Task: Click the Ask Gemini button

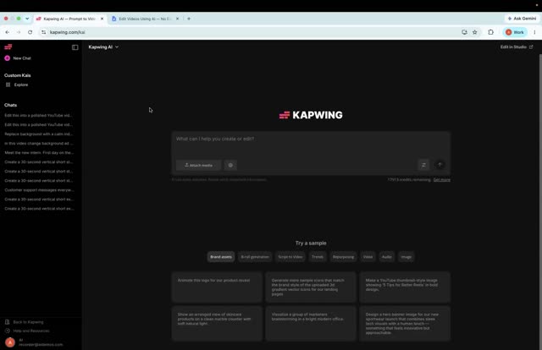Action: [x=522, y=19]
